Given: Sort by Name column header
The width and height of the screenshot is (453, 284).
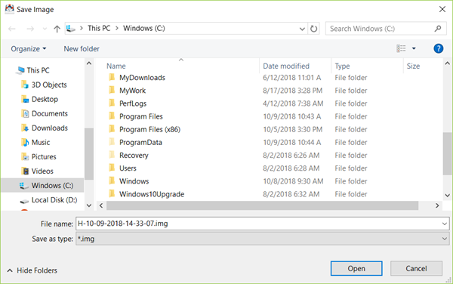Looking at the screenshot, I should pos(116,66).
